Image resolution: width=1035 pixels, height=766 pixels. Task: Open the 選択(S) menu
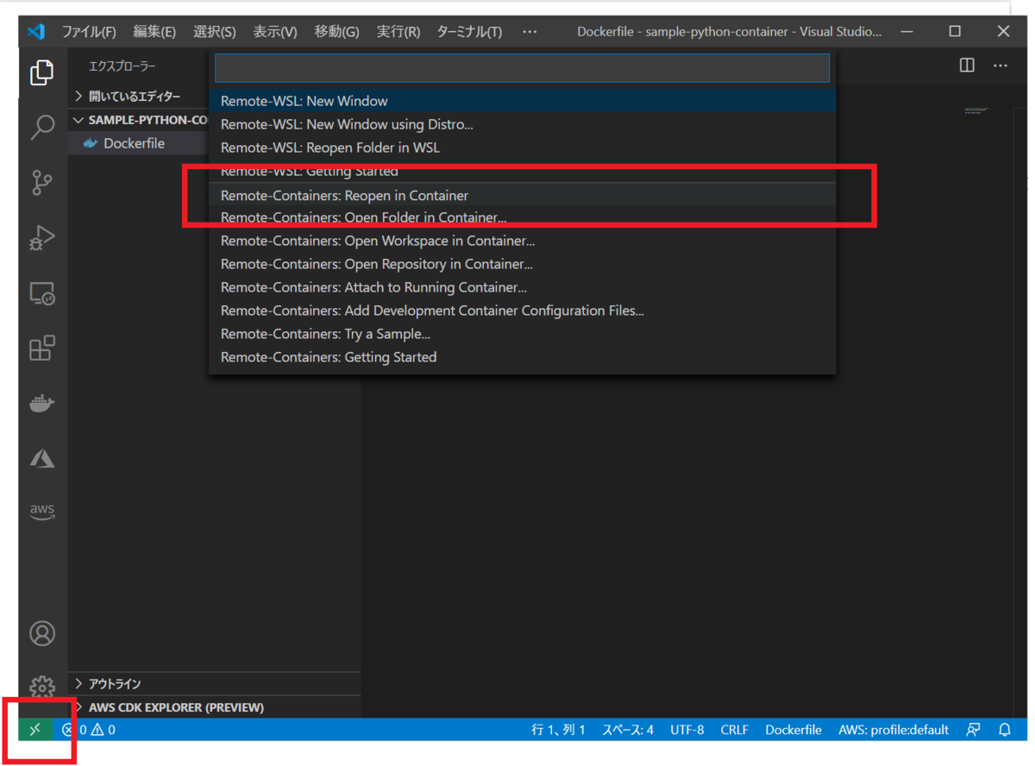tap(215, 32)
